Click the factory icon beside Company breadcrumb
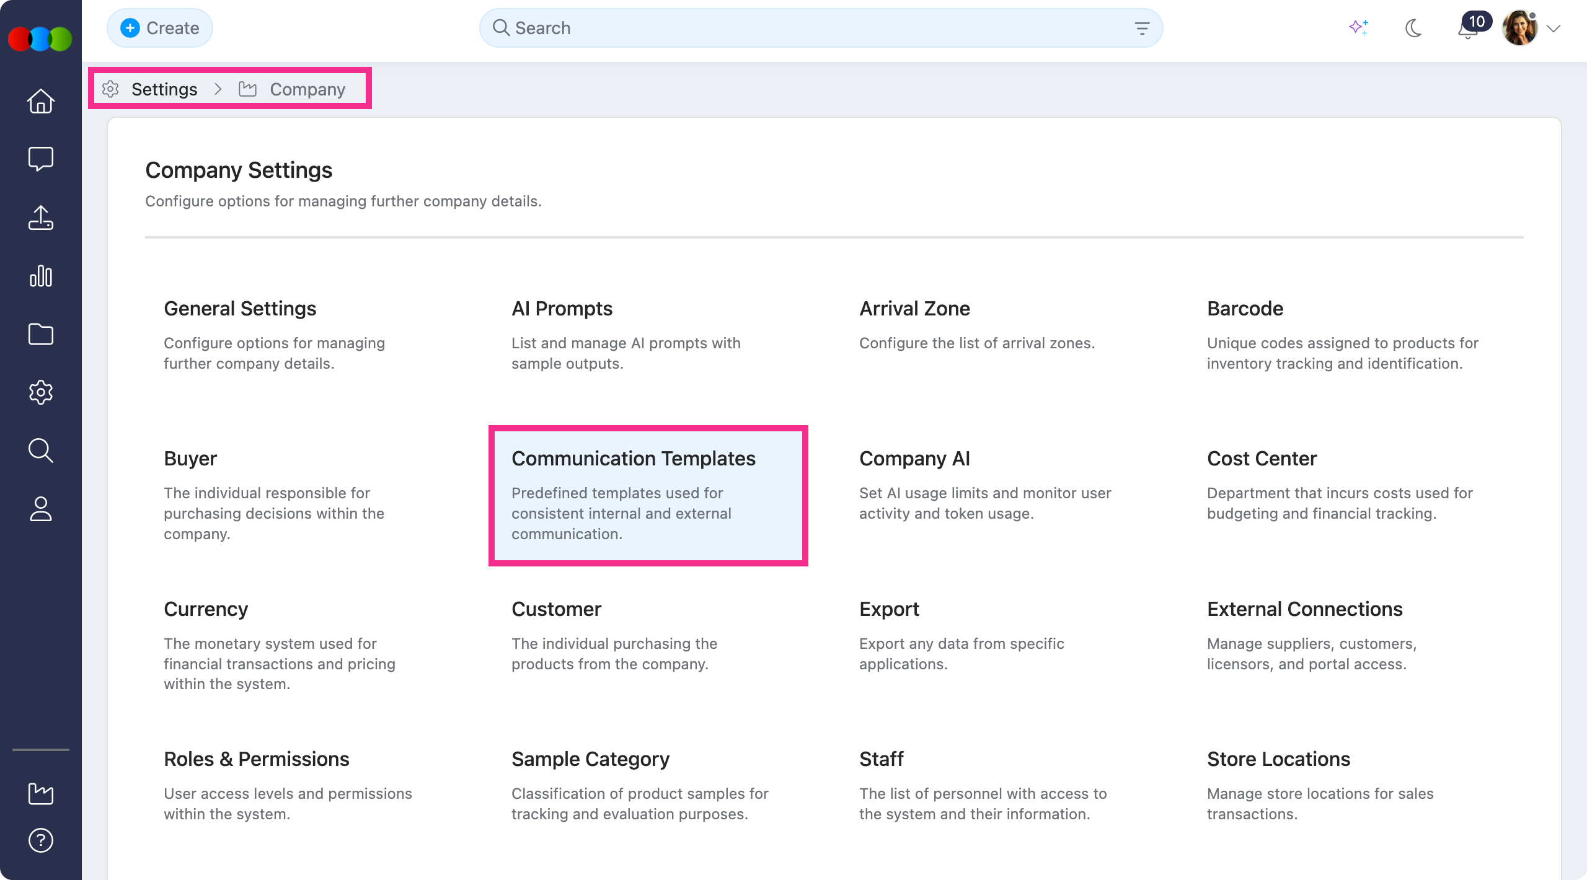The width and height of the screenshot is (1587, 880). [x=248, y=89]
